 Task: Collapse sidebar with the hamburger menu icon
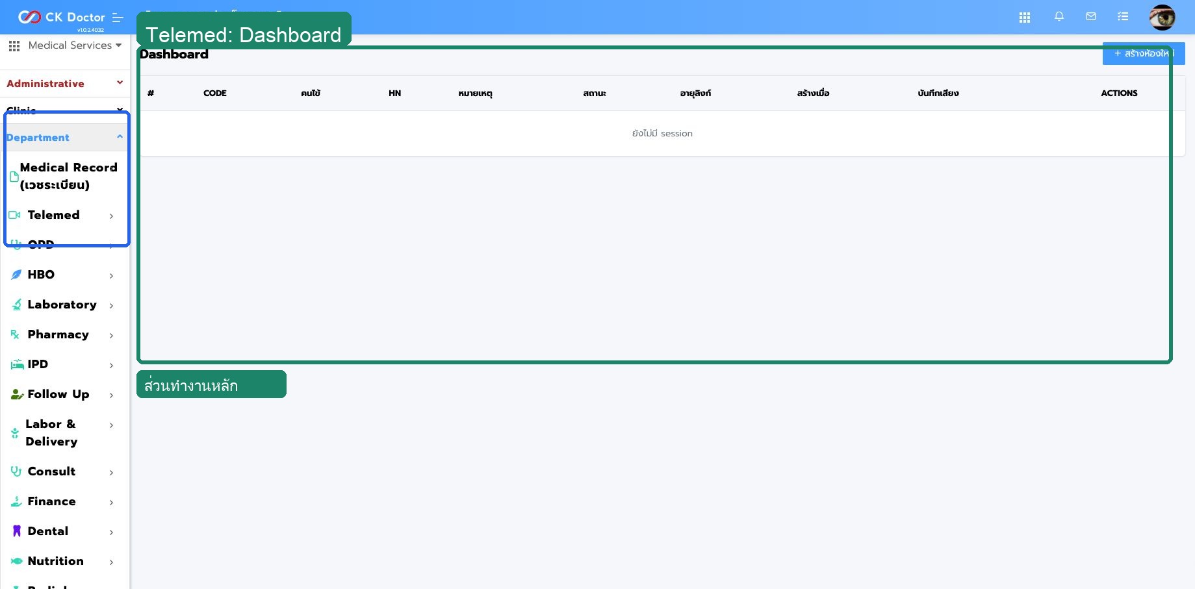click(x=118, y=18)
